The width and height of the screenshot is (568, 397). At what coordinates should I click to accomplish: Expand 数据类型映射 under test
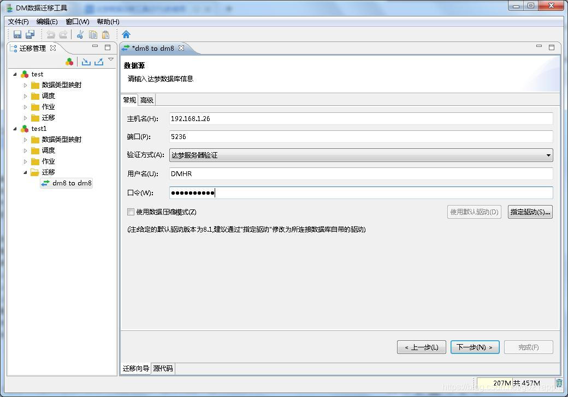(25, 85)
